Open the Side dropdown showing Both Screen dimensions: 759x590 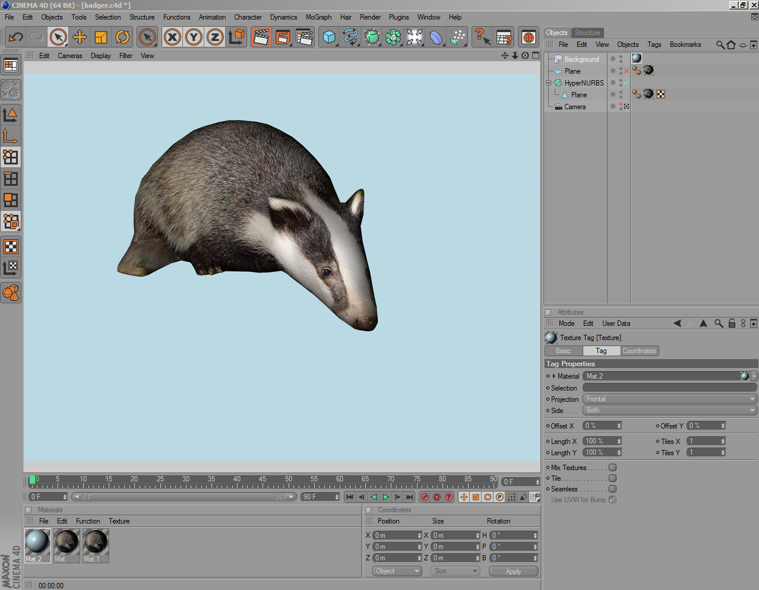[x=669, y=411]
